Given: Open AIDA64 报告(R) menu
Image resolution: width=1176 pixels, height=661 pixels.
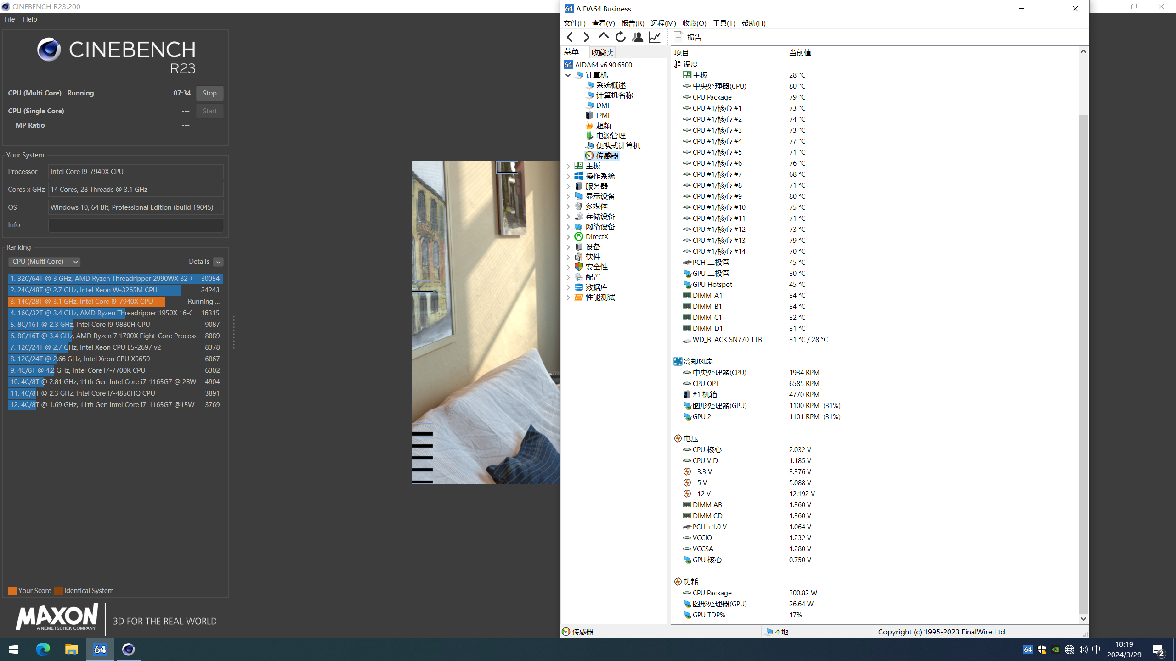Looking at the screenshot, I should (x=633, y=23).
